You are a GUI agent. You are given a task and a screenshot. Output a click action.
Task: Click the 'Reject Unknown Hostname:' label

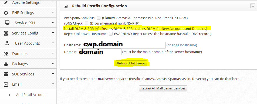pos(86,34)
